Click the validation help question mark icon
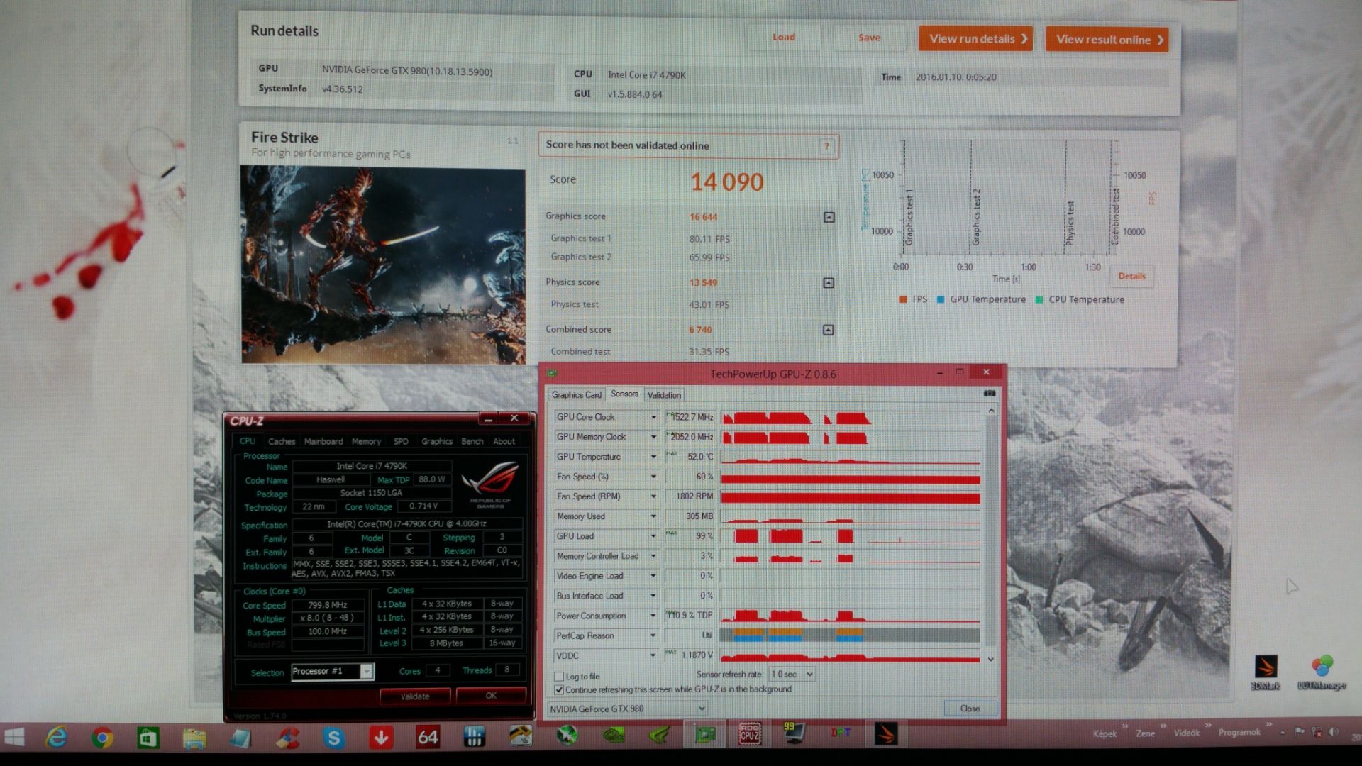1362x766 pixels. pyautogui.click(x=826, y=146)
